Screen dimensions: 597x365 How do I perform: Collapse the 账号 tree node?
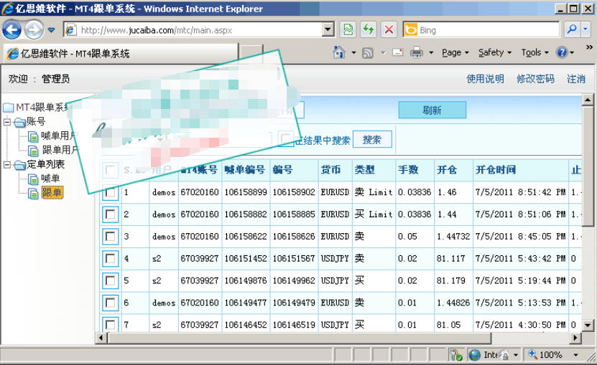click(x=7, y=122)
